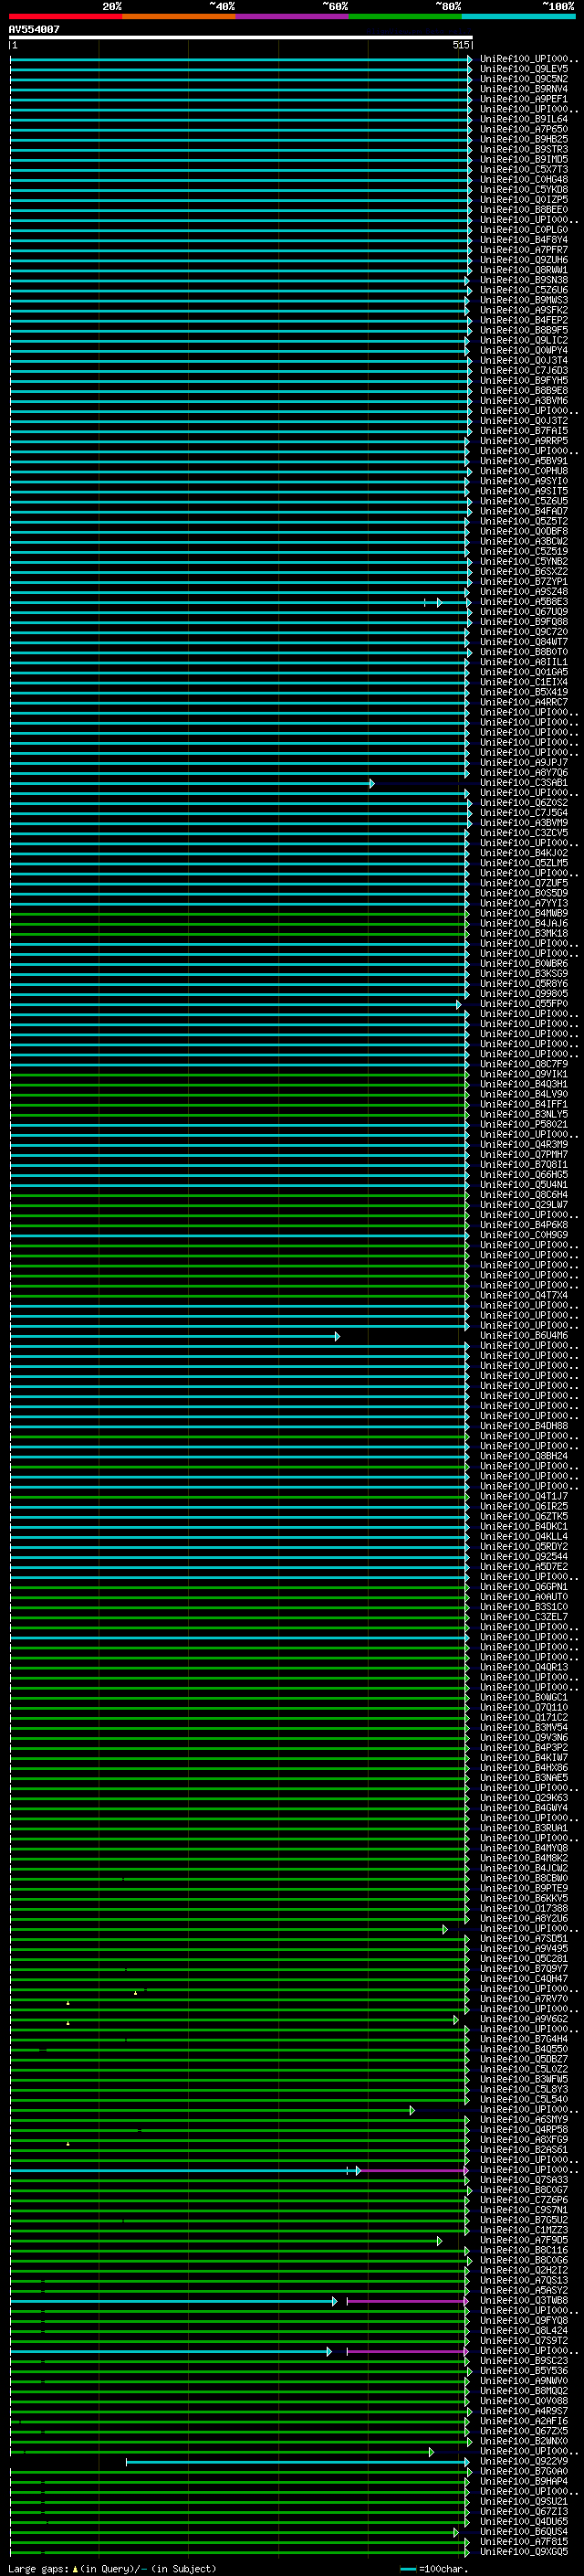The width and height of the screenshot is (584, 2576).
Task: Click the white query sequence ruler bar
Action: click(x=241, y=38)
